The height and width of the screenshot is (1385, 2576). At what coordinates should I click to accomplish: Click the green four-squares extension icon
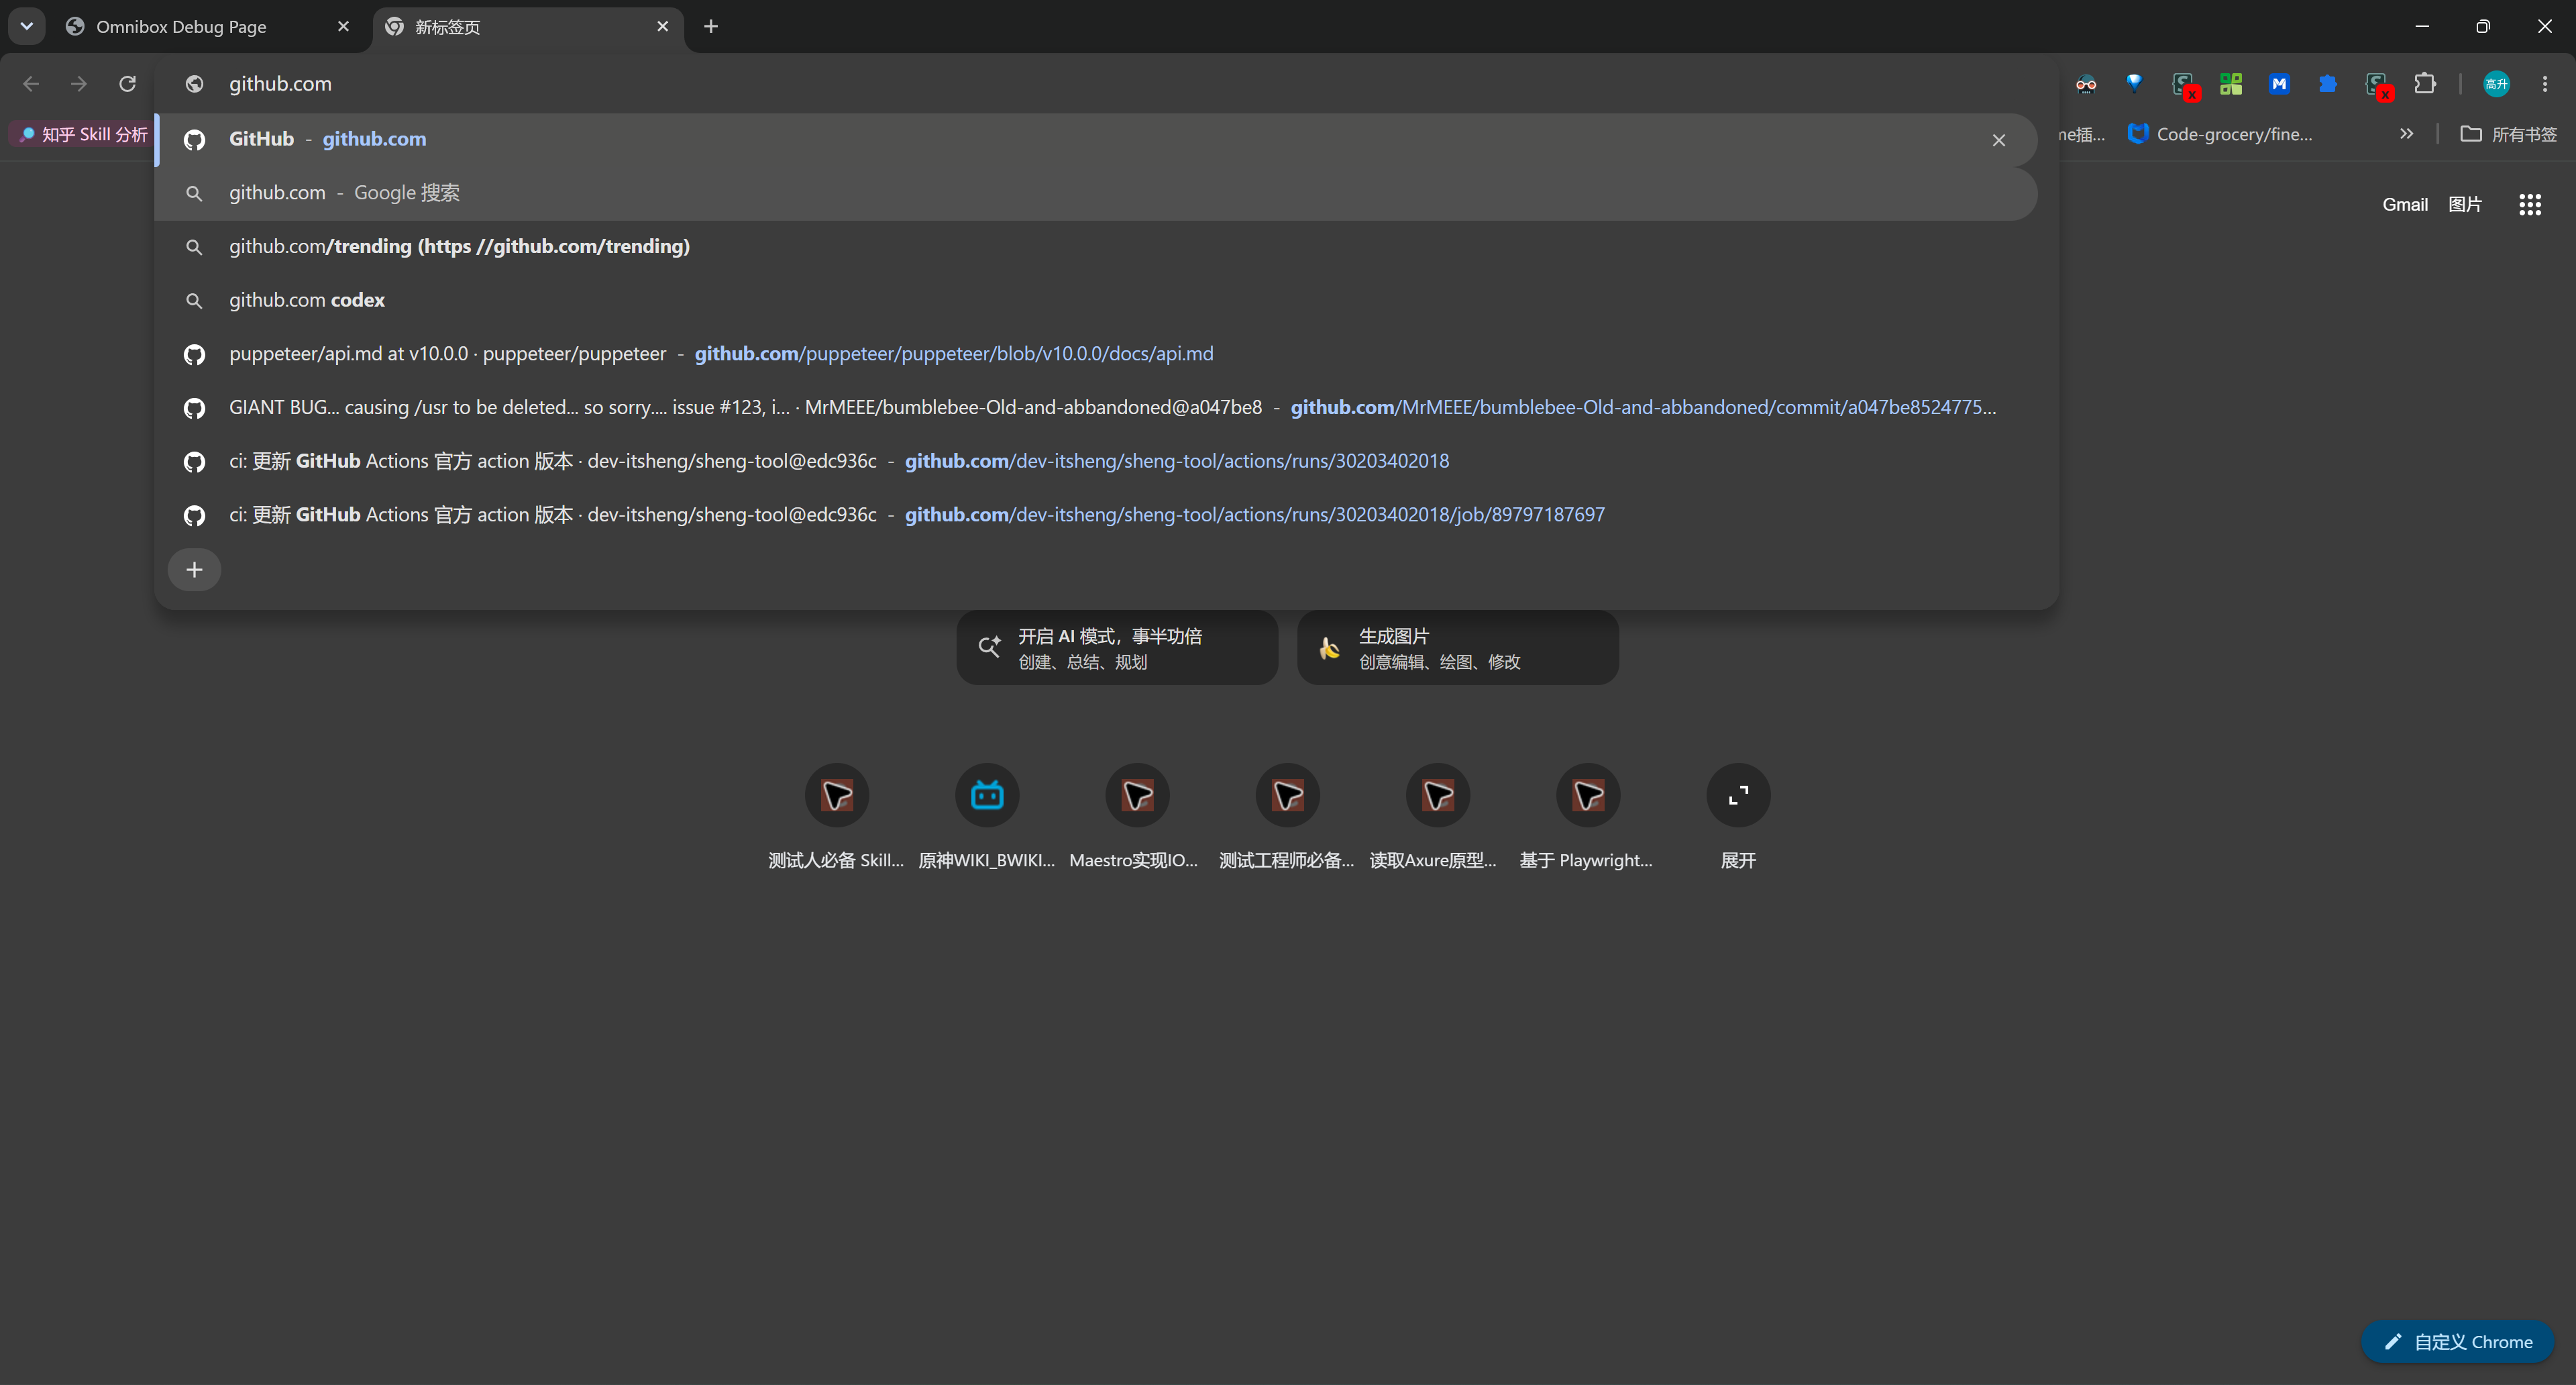click(2231, 84)
